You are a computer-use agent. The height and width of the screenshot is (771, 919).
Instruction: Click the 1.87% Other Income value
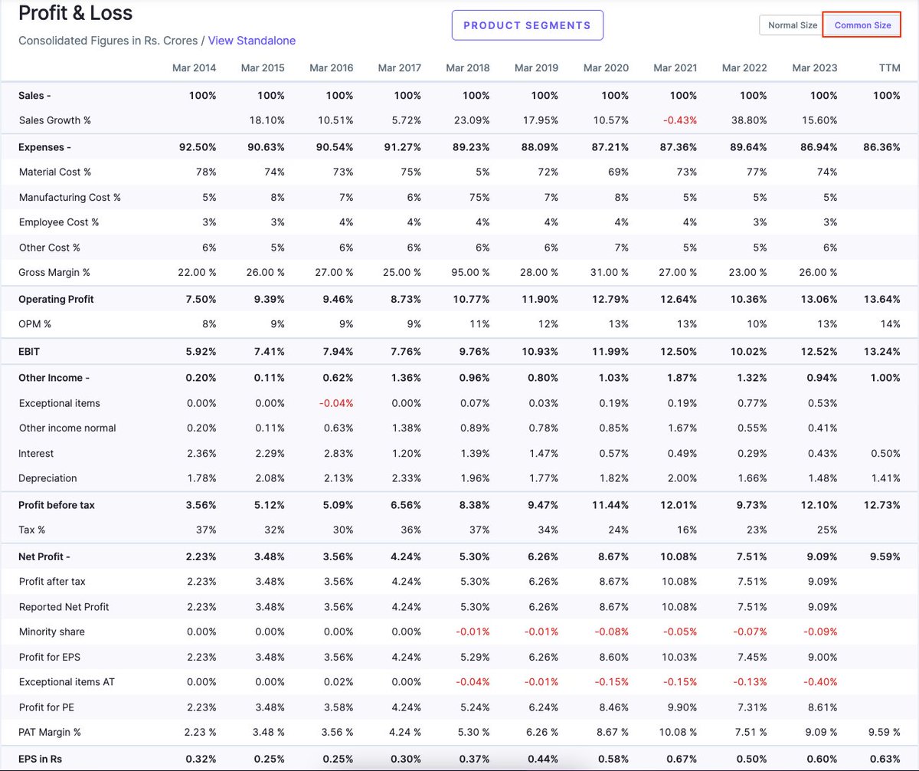tap(682, 378)
